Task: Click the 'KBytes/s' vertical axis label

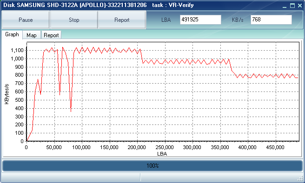Action: tap(7, 94)
